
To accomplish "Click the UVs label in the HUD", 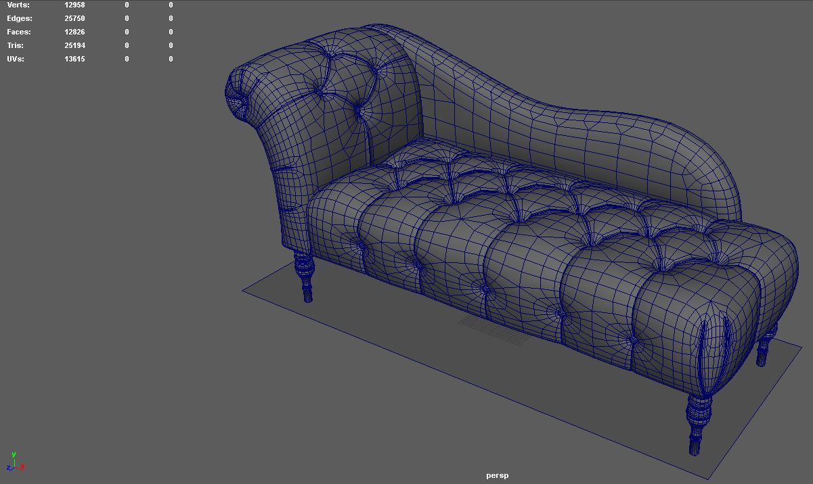I will point(16,59).
